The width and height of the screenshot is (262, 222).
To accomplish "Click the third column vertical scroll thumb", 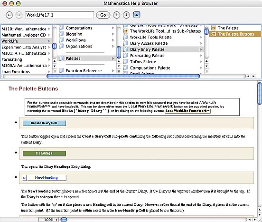I will [x=206, y=31].
